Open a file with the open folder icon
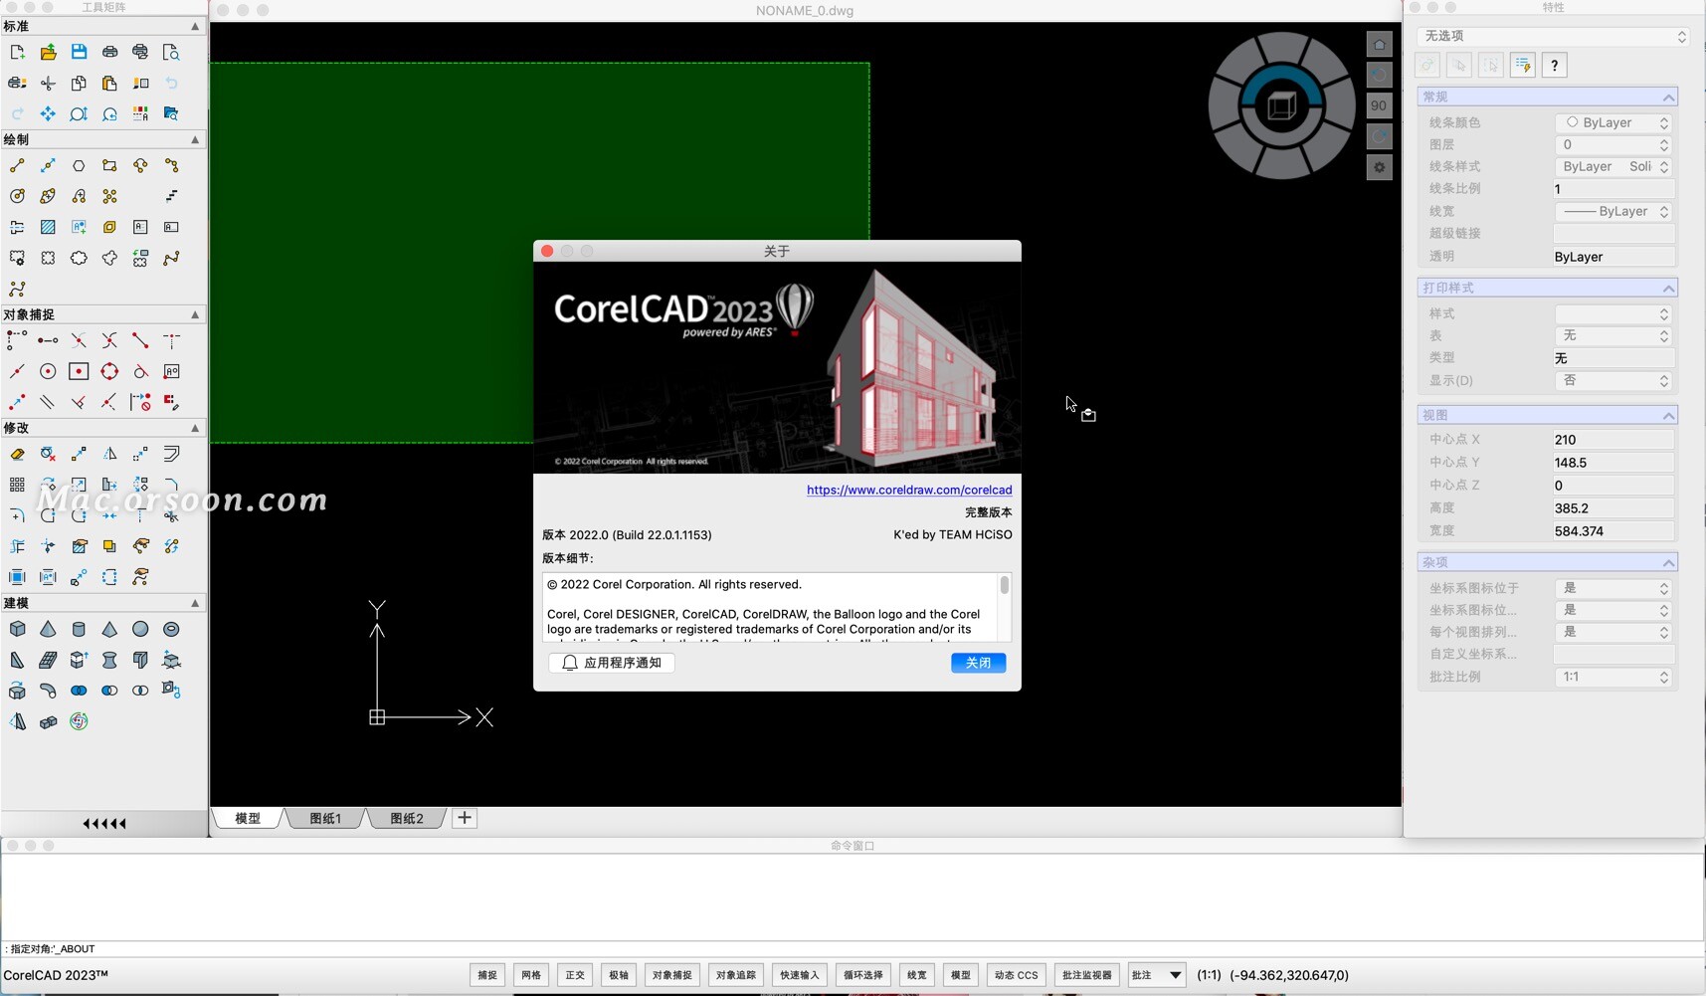Image resolution: width=1706 pixels, height=996 pixels. [49, 53]
